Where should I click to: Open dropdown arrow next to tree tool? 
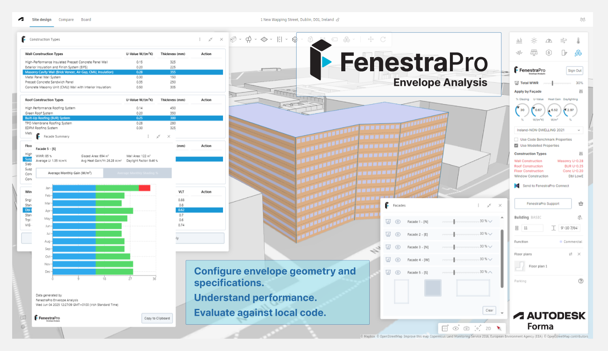tap(256, 40)
